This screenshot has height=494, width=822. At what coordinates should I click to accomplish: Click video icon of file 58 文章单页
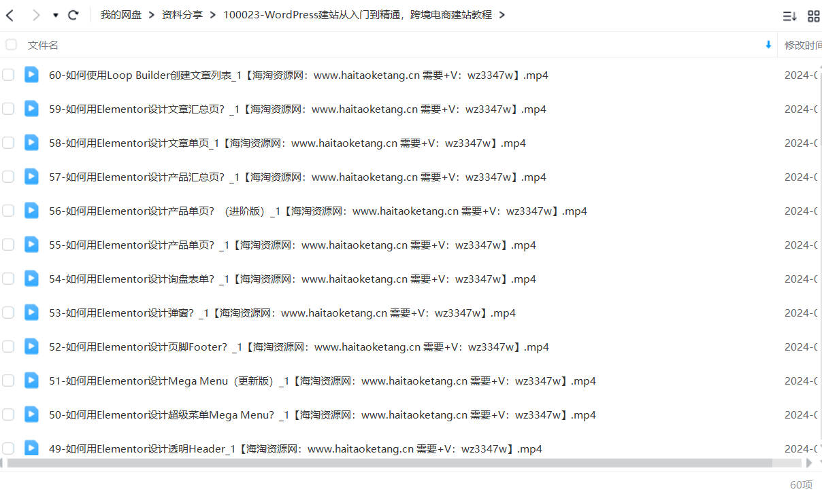click(31, 142)
